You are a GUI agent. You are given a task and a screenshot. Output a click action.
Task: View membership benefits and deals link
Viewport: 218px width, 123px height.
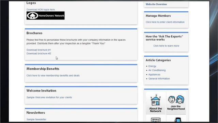pos(53,76)
